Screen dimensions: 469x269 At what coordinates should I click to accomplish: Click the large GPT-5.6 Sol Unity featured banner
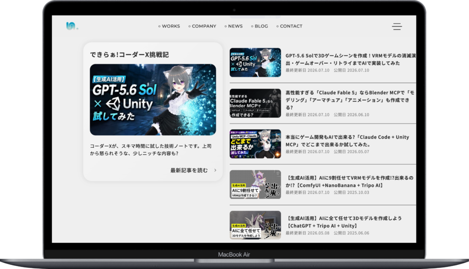[x=153, y=100]
